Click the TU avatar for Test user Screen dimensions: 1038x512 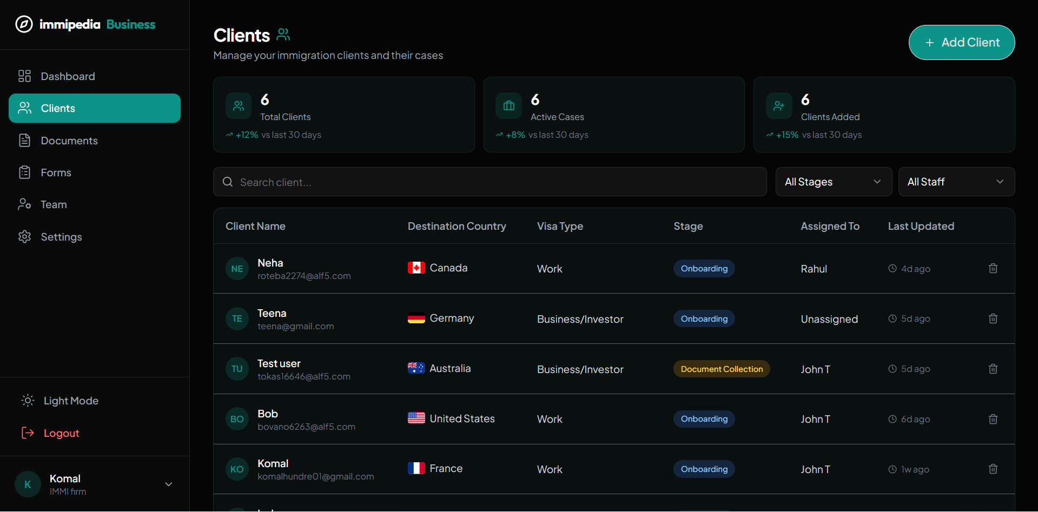click(237, 369)
